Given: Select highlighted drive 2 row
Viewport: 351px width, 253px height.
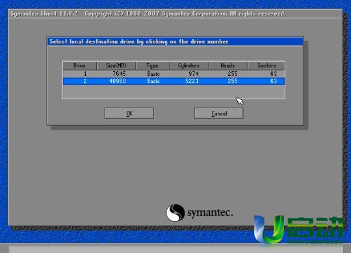Looking at the screenshot, I should [x=174, y=81].
